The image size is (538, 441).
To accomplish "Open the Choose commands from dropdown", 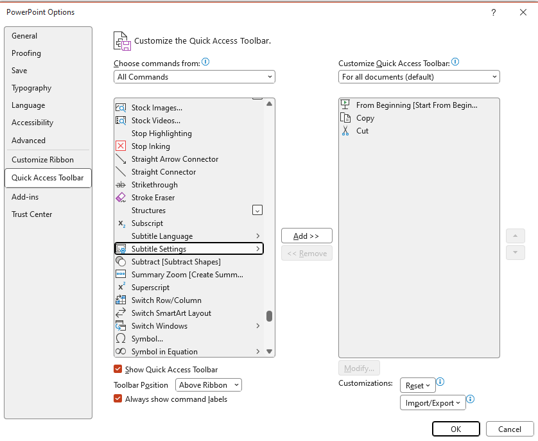I will (x=194, y=77).
